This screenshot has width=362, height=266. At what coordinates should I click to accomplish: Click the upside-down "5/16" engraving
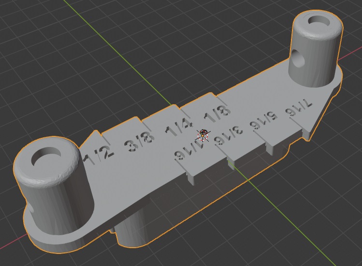263,121
